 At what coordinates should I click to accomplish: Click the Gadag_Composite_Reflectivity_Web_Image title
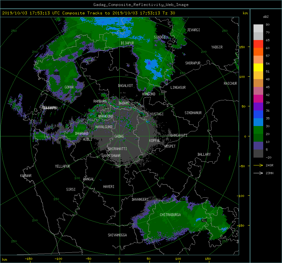point(141,5)
